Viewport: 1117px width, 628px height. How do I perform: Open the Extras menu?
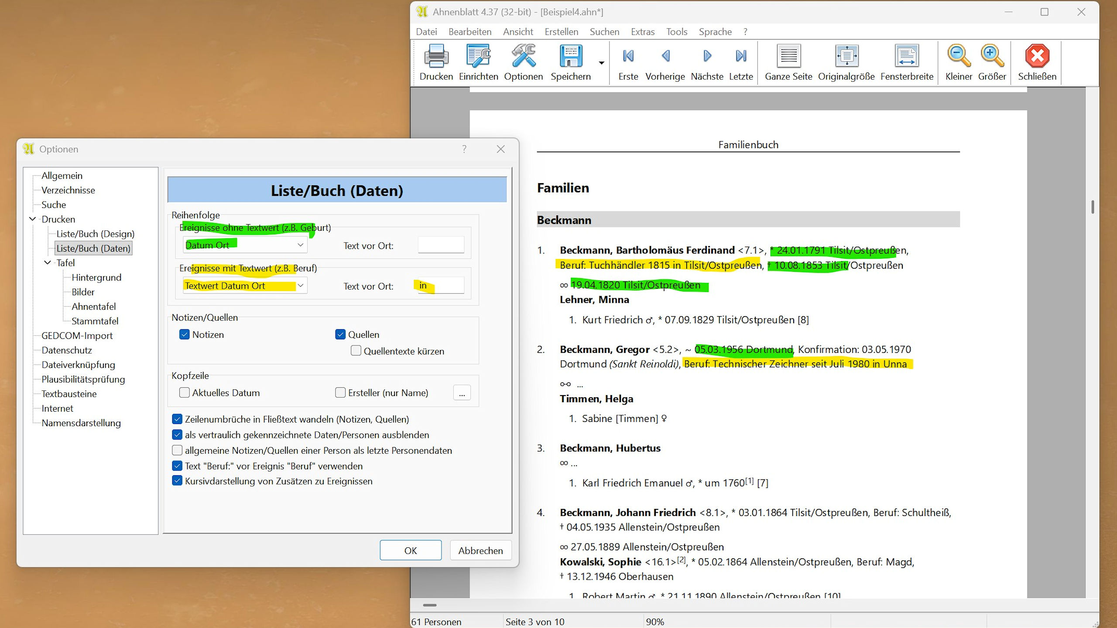pos(642,32)
